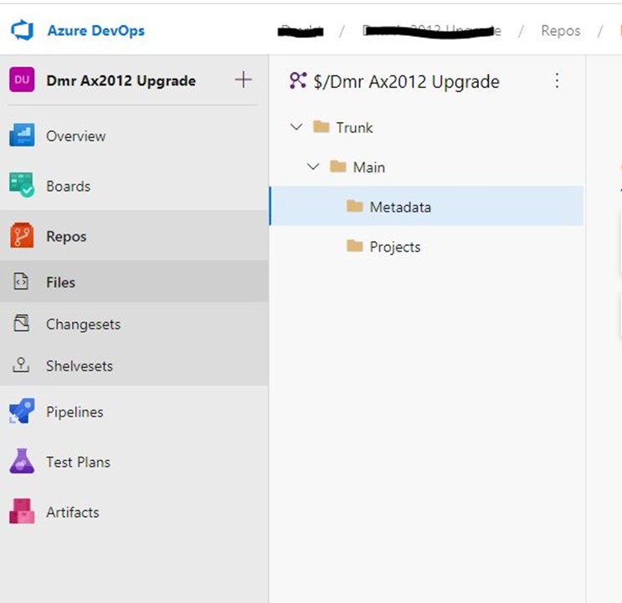
Task: Collapse the Main folder chevron
Action: click(313, 166)
